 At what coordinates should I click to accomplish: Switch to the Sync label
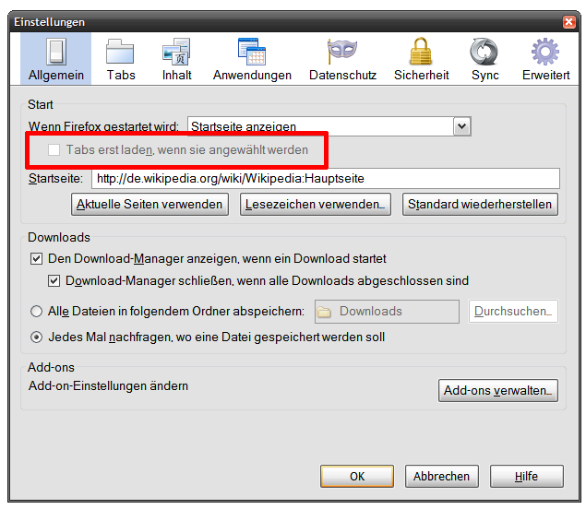[484, 75]
